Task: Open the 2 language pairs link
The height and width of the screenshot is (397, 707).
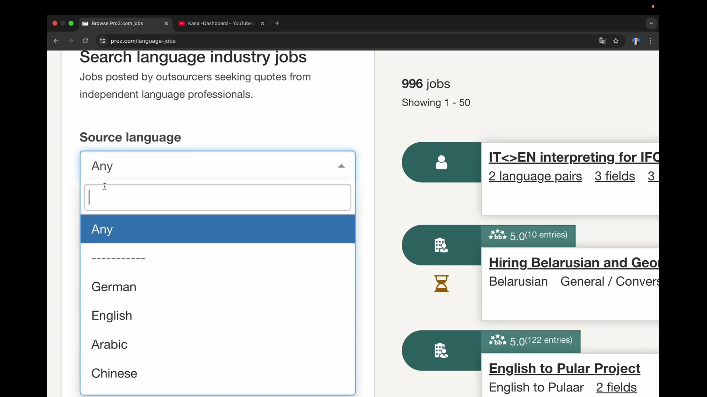Action: click(x=535, y=176)
